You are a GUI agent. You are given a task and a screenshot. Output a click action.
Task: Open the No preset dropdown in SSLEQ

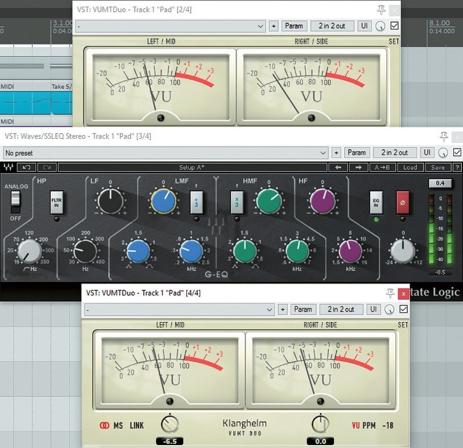coord(166,153)
